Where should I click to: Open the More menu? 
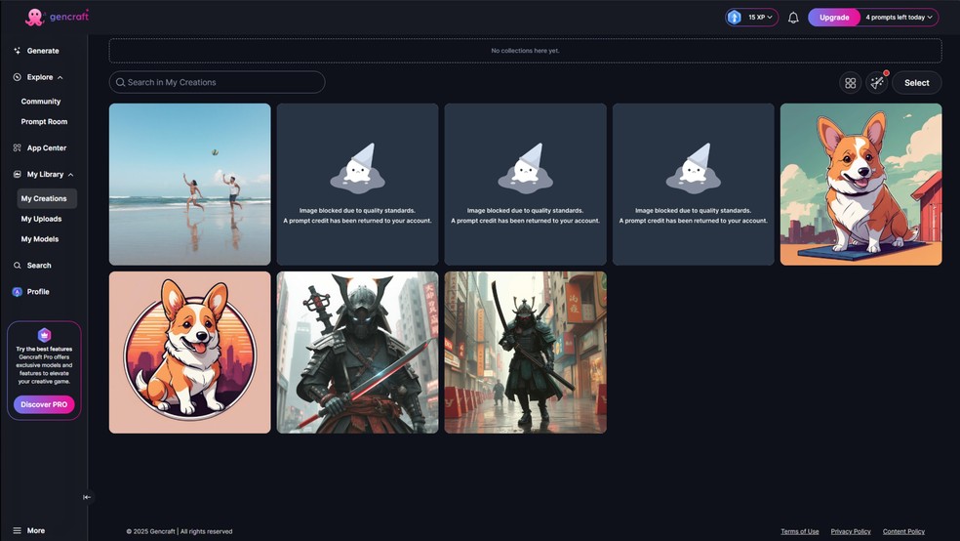point(35,530)
